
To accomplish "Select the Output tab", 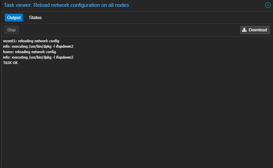I will point(14,17).
